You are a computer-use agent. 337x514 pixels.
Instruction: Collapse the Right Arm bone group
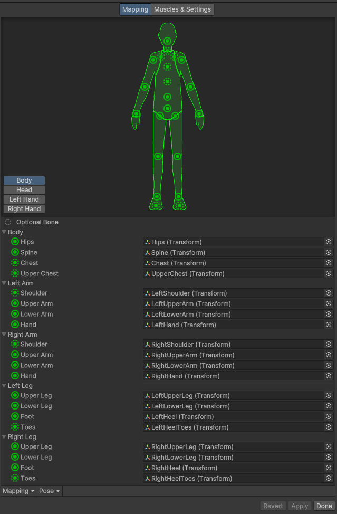pyautogui.click(x=4, y=335)
